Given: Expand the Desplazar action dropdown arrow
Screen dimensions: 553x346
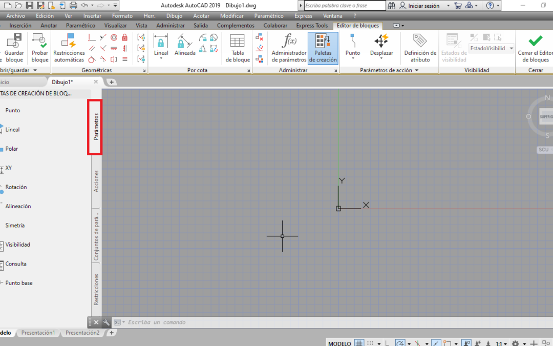Looking at the screenshot, I should point(381,58).
